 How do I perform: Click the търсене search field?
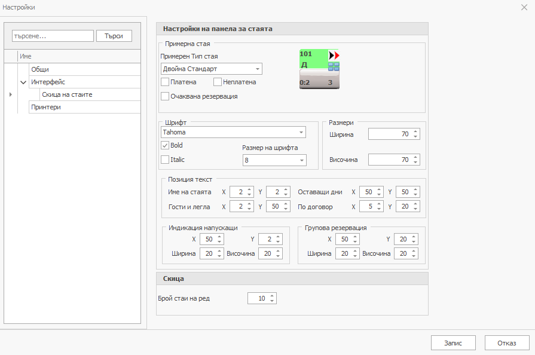(53, 35)
